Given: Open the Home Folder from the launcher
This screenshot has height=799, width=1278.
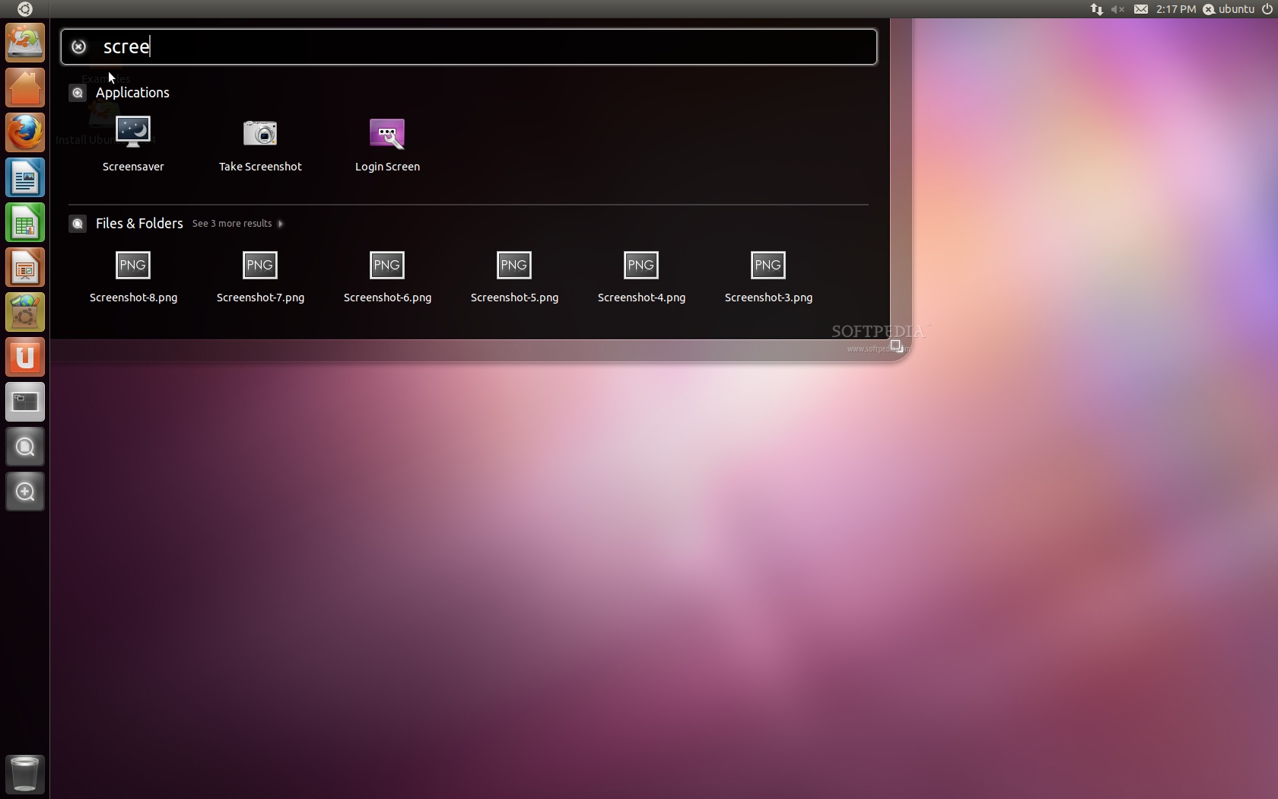Looking at the screenshot, I should 25,88.
